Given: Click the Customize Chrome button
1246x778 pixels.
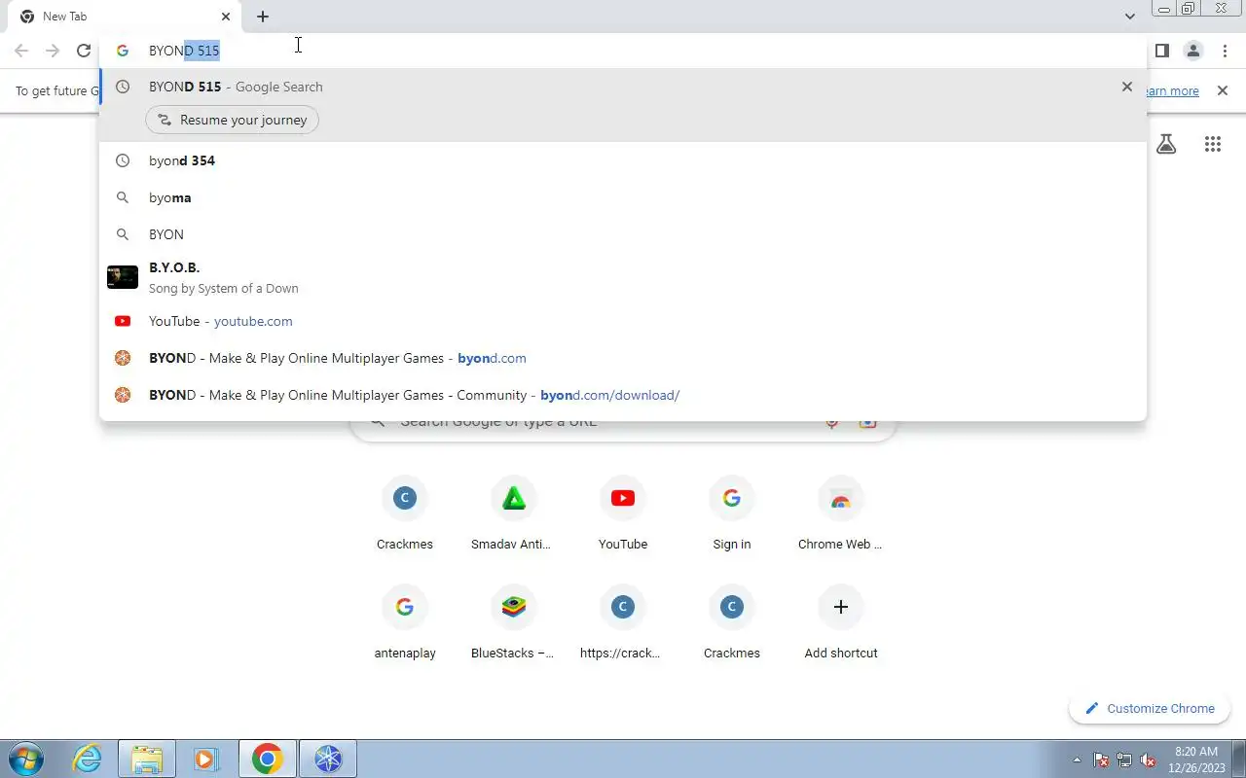Looking at the screenshot, I should pos(1151,709).
